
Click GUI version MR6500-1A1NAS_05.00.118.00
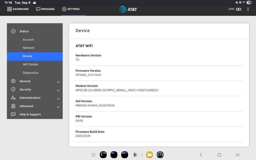[95, 105]
